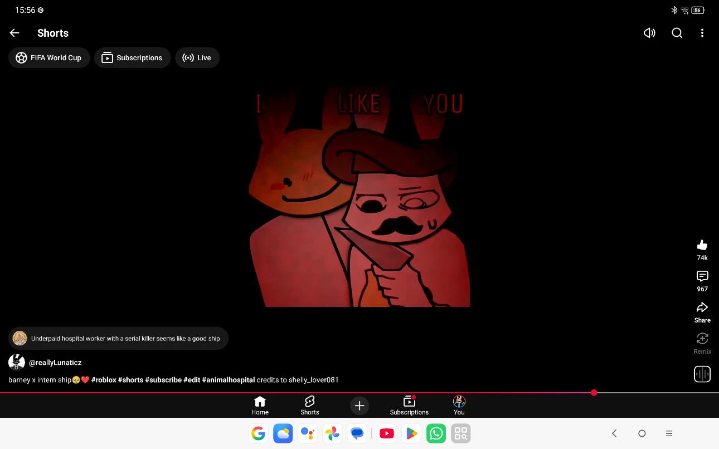Tap the system home circle button
This screenshot has width=719, height=449.
[642, 433]
